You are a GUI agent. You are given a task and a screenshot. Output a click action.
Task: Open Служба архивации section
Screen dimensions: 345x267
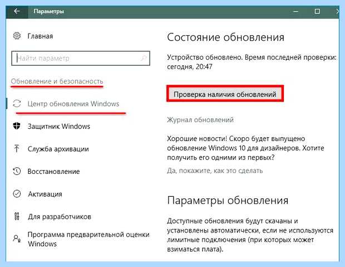(58, 149)
